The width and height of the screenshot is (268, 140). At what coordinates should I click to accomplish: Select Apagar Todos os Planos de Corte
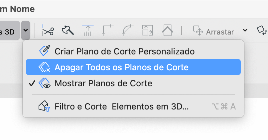pos(133,67)
